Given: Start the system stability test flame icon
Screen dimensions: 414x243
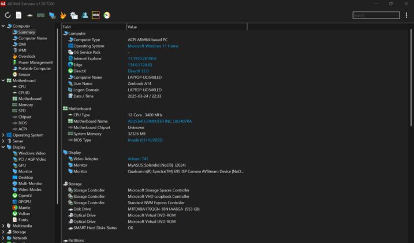Looking at the screenshot, I should click(x=63, y=16).
